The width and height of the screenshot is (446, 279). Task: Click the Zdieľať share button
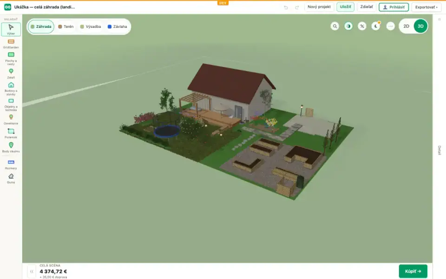tap(367, 7)
